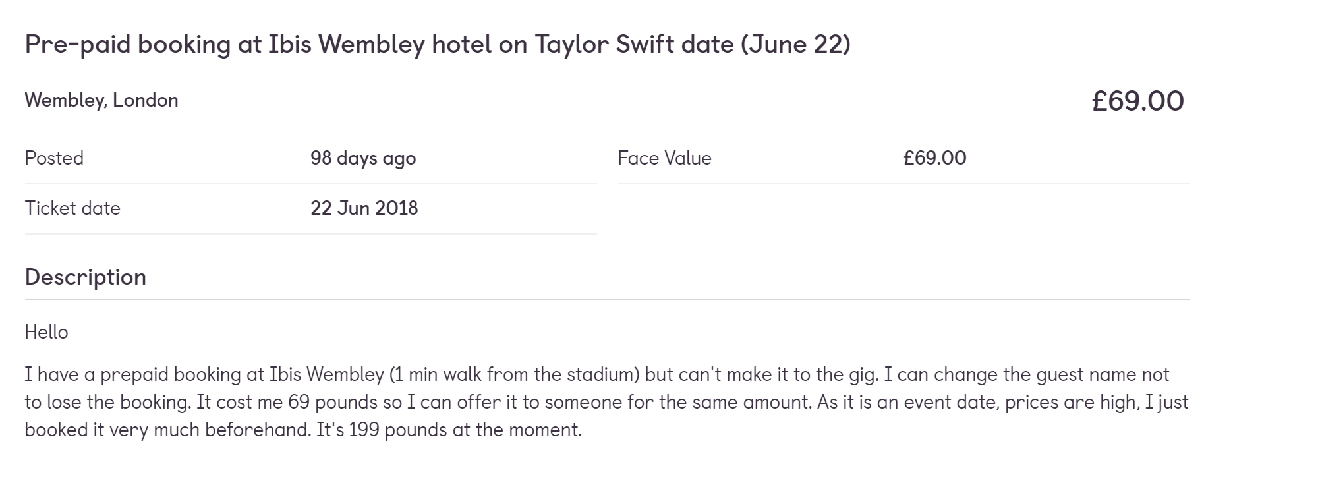Click the 'Face Value' label

(664, 158)
